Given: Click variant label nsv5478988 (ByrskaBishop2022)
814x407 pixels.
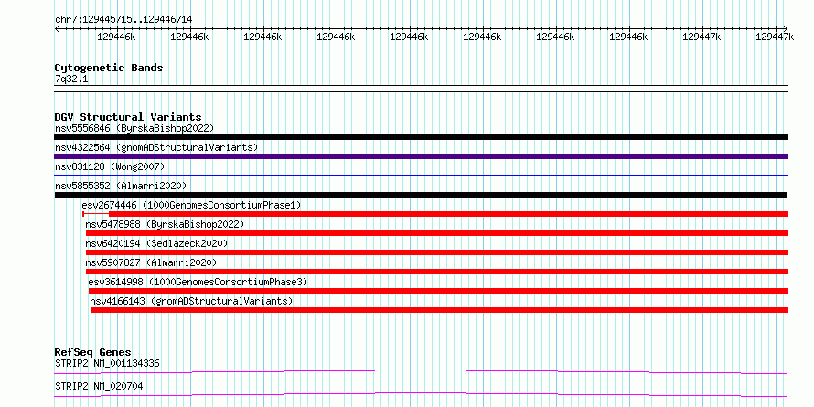Looking at the screenshot, I should [x=165, y=224].
